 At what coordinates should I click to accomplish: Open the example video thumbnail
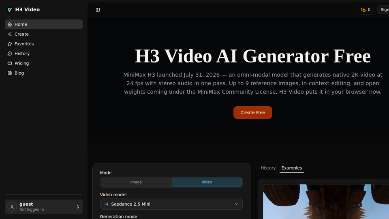tap(326, 202)
